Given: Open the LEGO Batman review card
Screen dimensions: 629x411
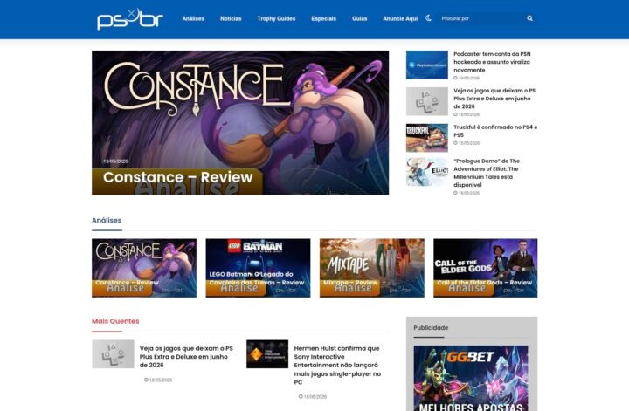Looking at the screenshot, I should (x=258, y=268).
